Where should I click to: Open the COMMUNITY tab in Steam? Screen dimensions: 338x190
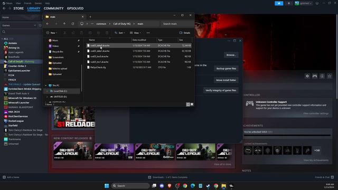tap(53, 8)
